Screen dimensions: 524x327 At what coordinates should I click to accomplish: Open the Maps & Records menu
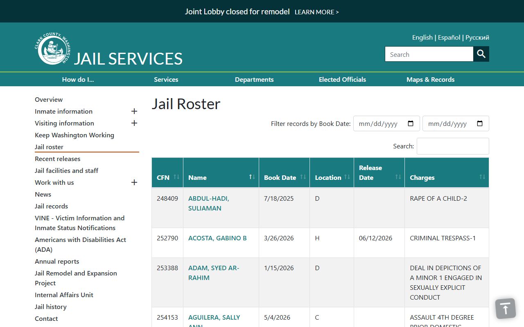click(x=431, y=79)
